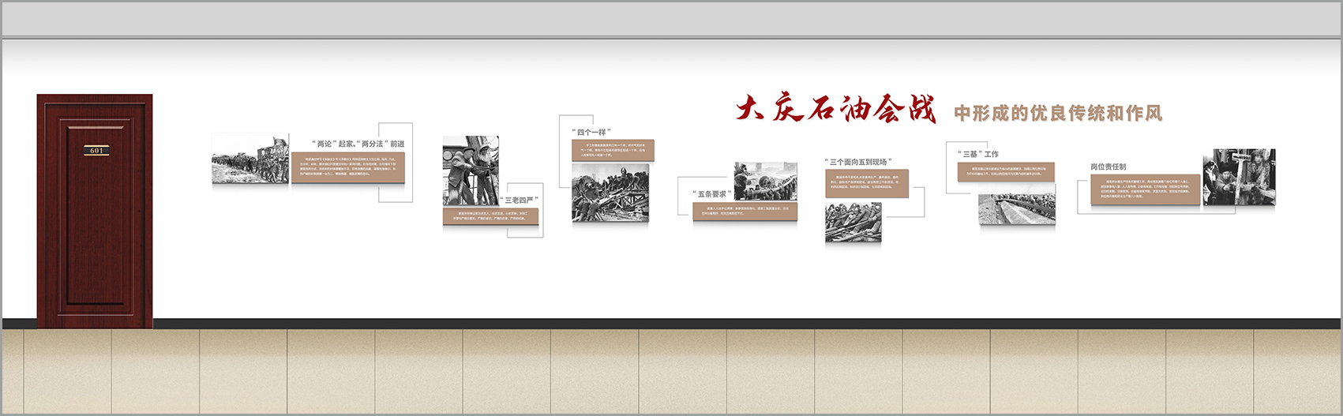Open the drilling rig workers photo
The image size is (1343, 416).
click(x=471, y=171)
